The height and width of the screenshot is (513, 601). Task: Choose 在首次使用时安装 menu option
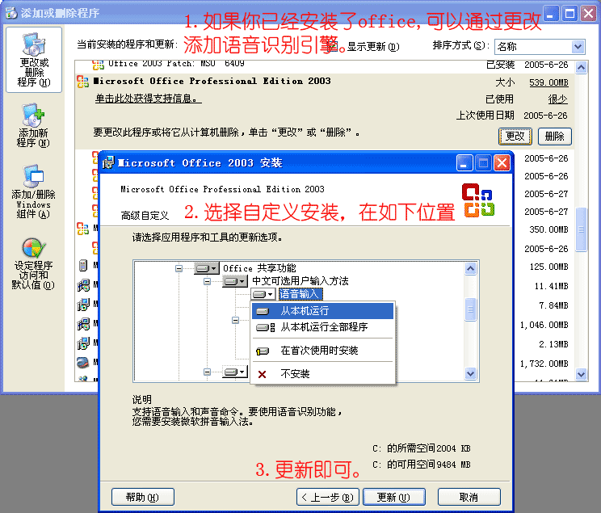(x=323, y=351)
